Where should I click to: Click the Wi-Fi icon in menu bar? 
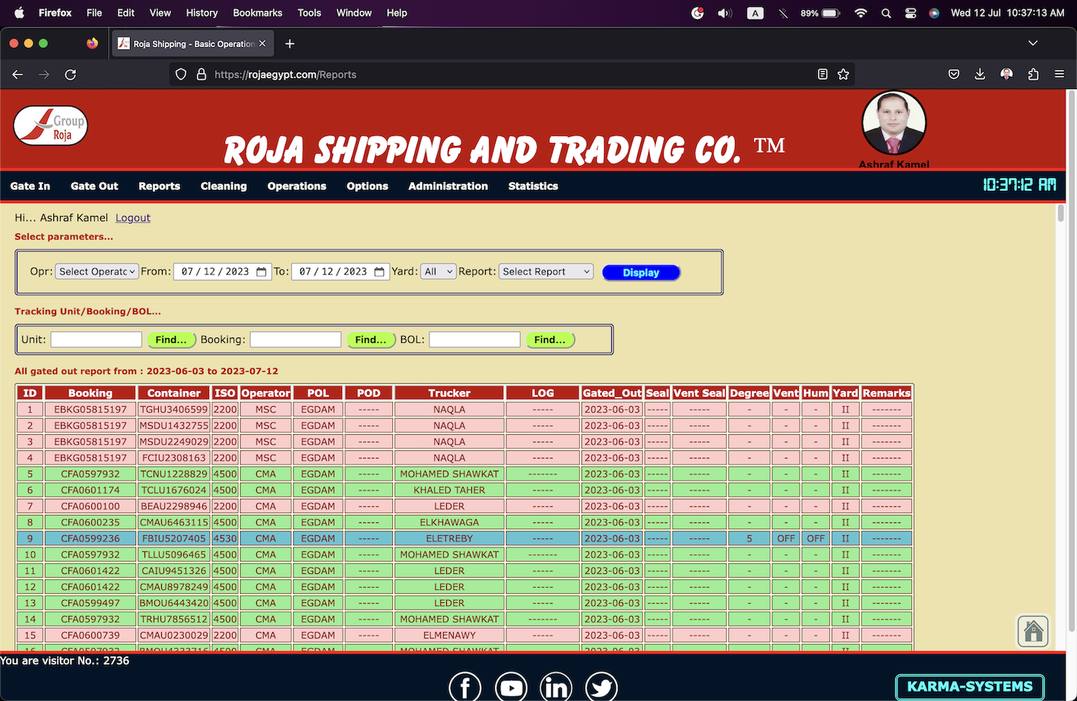(x=860, y=13)
